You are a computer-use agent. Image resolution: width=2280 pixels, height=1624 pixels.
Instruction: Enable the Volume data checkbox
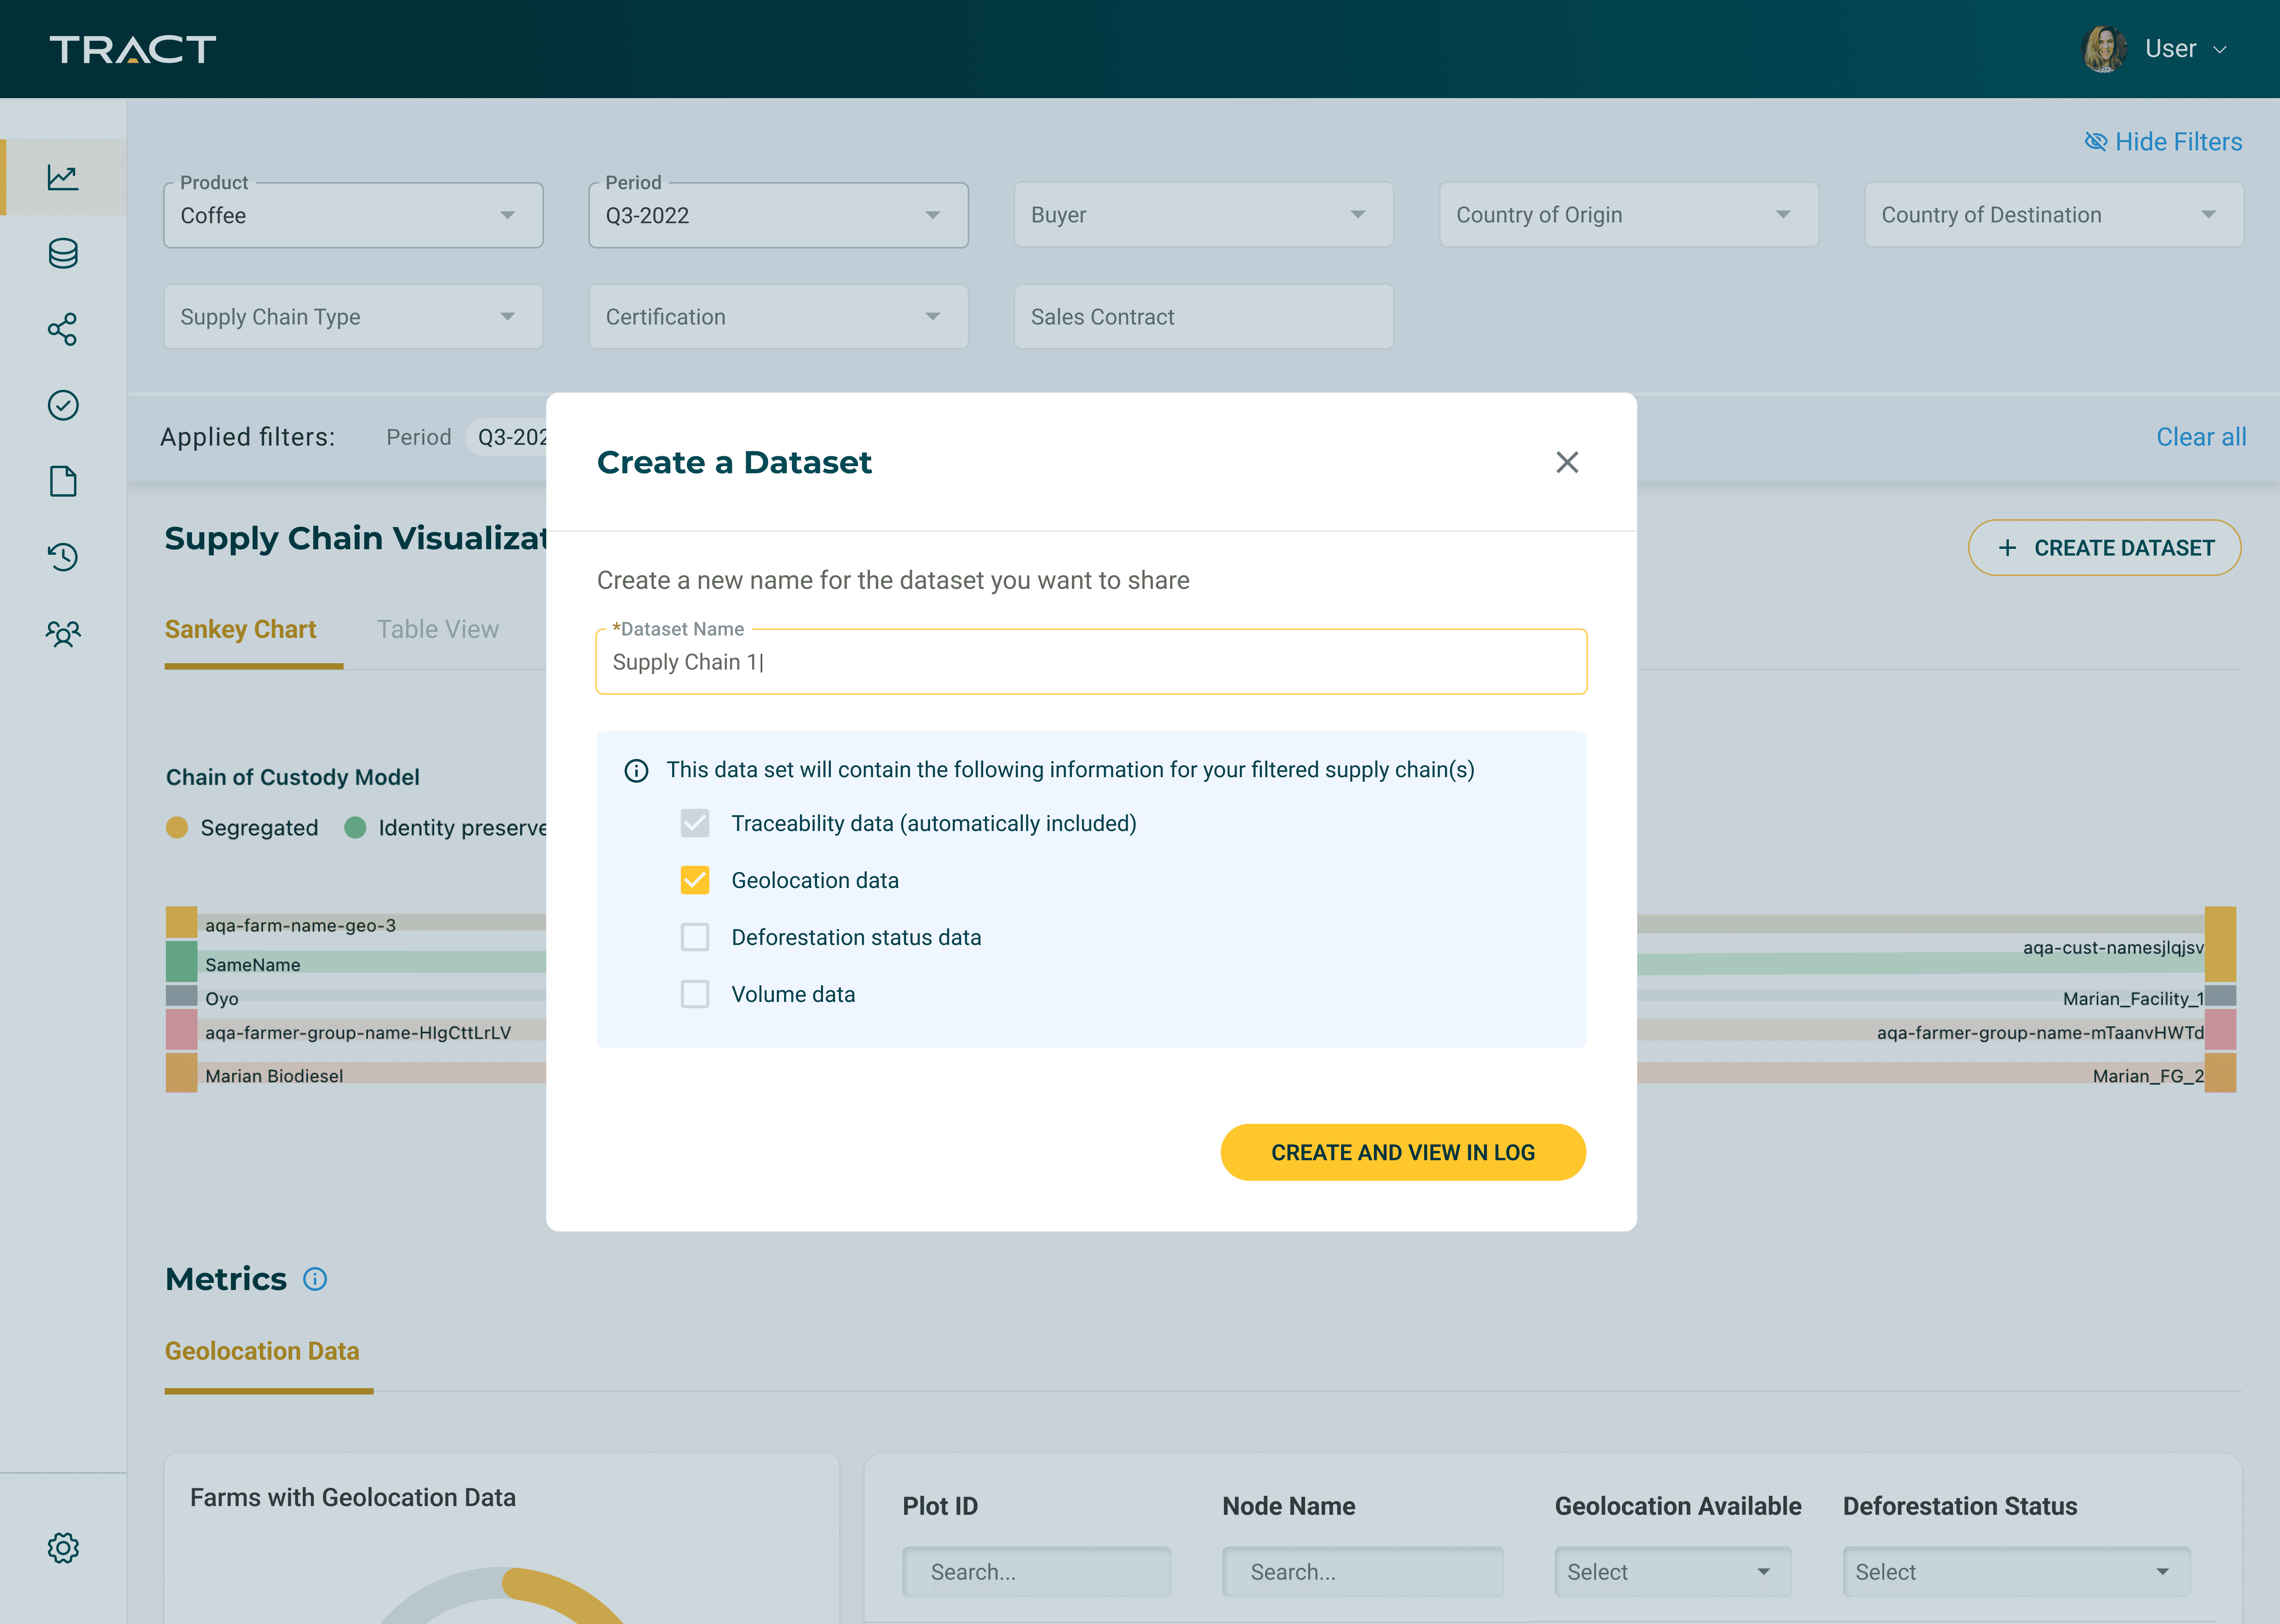[695, 994]
